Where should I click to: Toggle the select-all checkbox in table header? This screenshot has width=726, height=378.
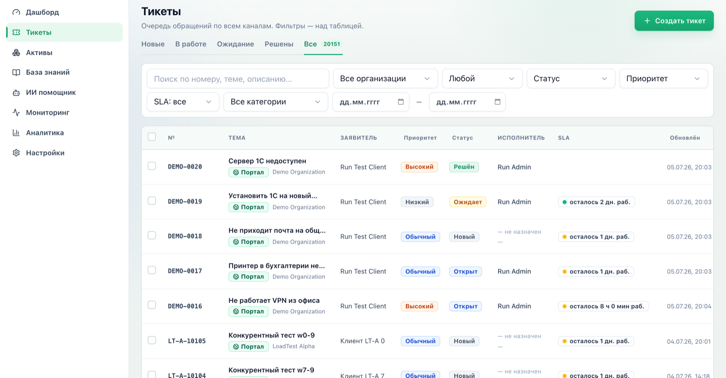pos(152,137)
